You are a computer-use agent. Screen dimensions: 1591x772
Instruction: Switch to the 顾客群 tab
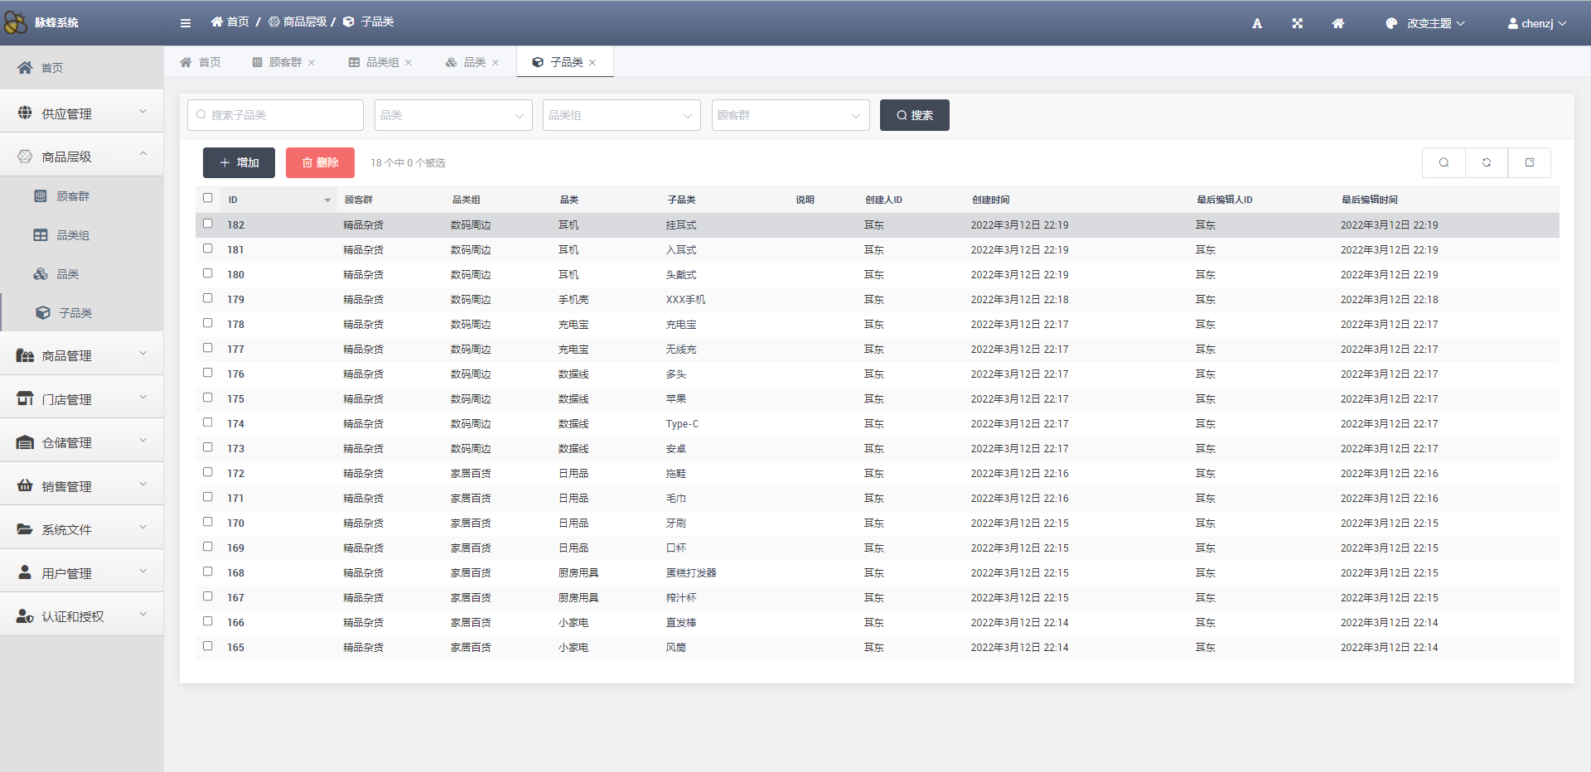click(284, 63)
